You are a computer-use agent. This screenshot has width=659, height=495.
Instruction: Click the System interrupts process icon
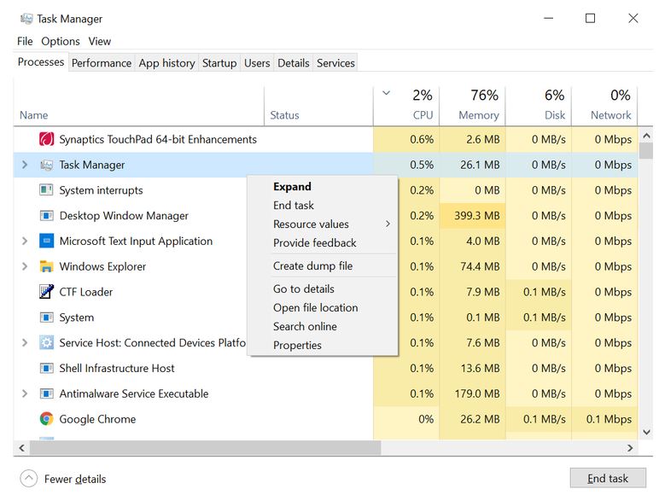pos(46,190)
